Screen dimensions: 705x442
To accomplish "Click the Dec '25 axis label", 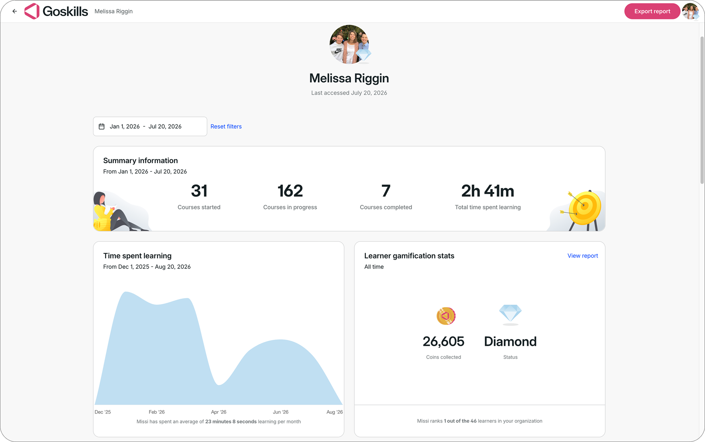I will [103, 412].
